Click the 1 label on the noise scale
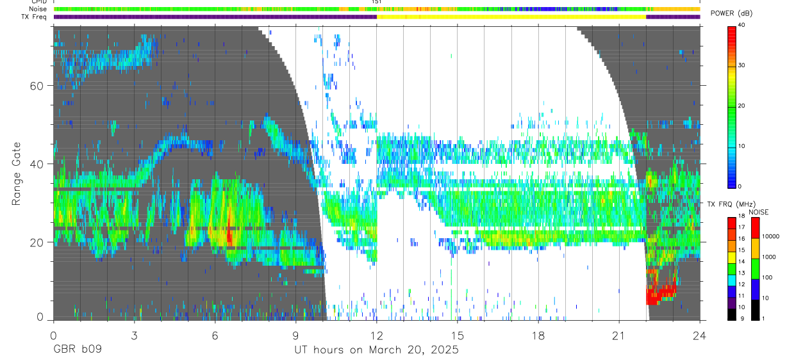Screen dimensions: 787x363 [763, 318]
